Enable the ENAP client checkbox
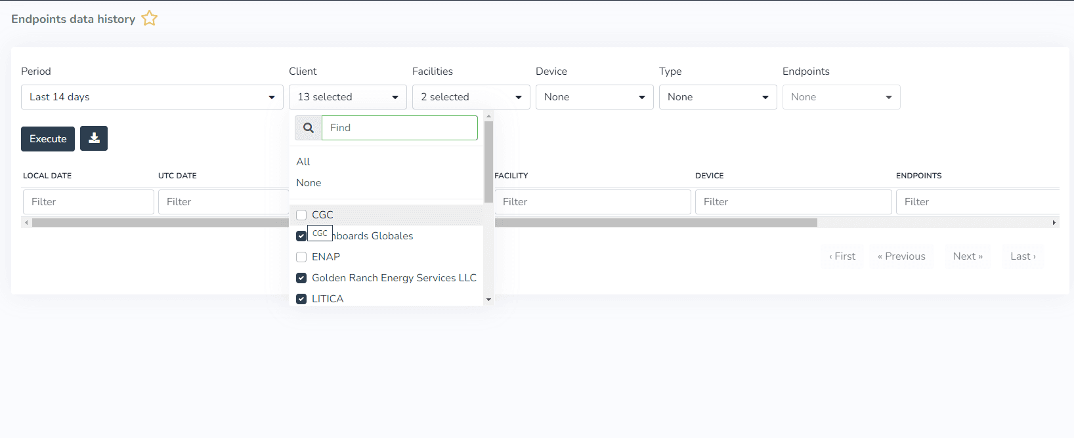The height and width of the screenshot is (438, 1074). (301, 257)
